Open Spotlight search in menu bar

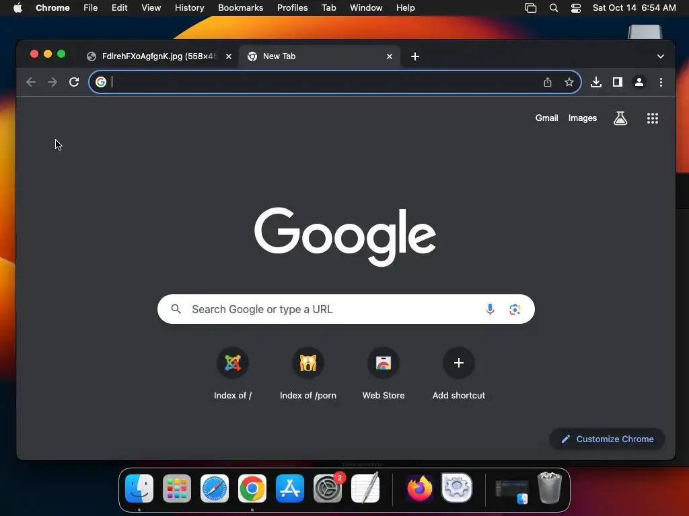[x=554, y=8]
